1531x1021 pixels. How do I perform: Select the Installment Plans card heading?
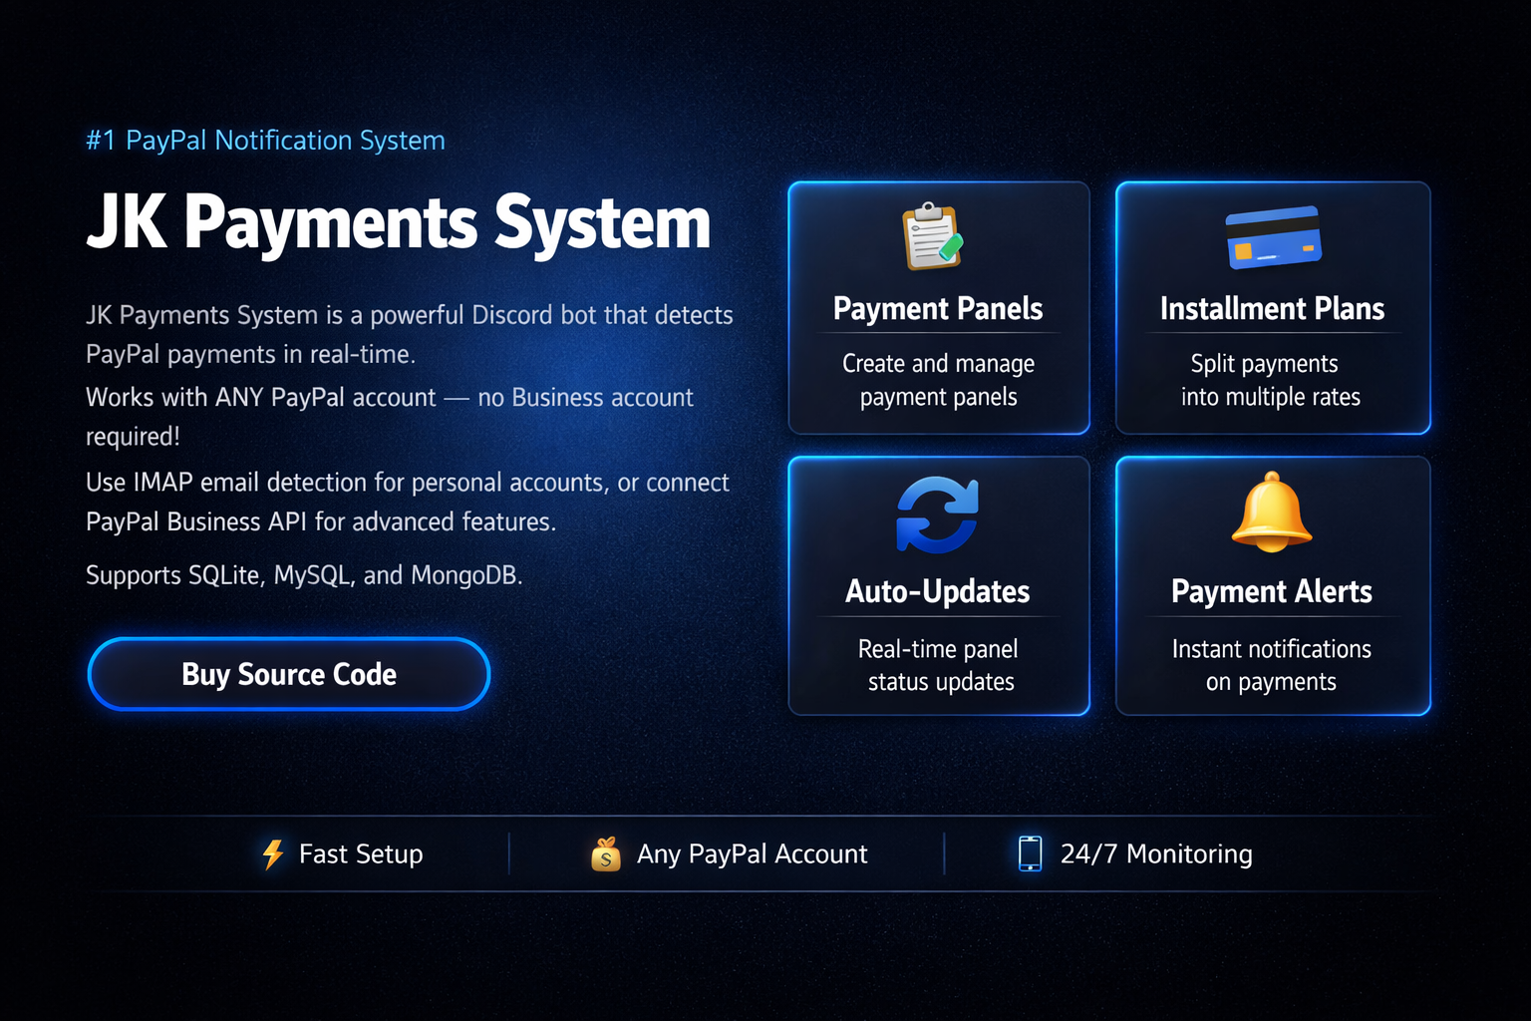pyautogui.click(x=1272, y=309)
